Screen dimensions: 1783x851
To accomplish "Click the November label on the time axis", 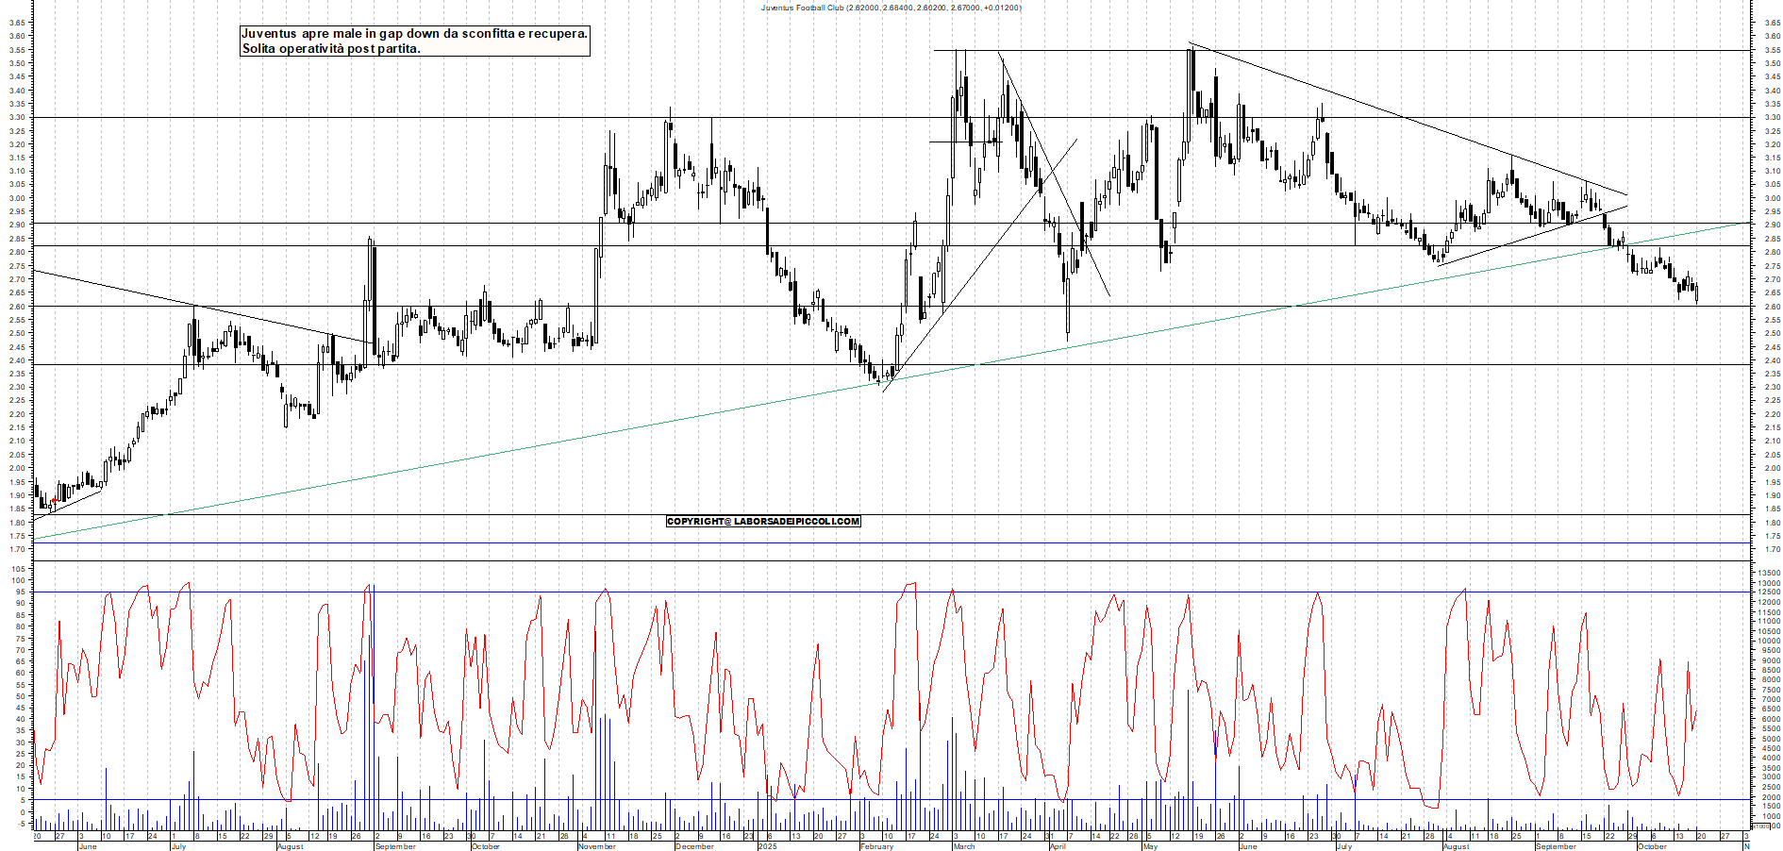I will [596, 846].
